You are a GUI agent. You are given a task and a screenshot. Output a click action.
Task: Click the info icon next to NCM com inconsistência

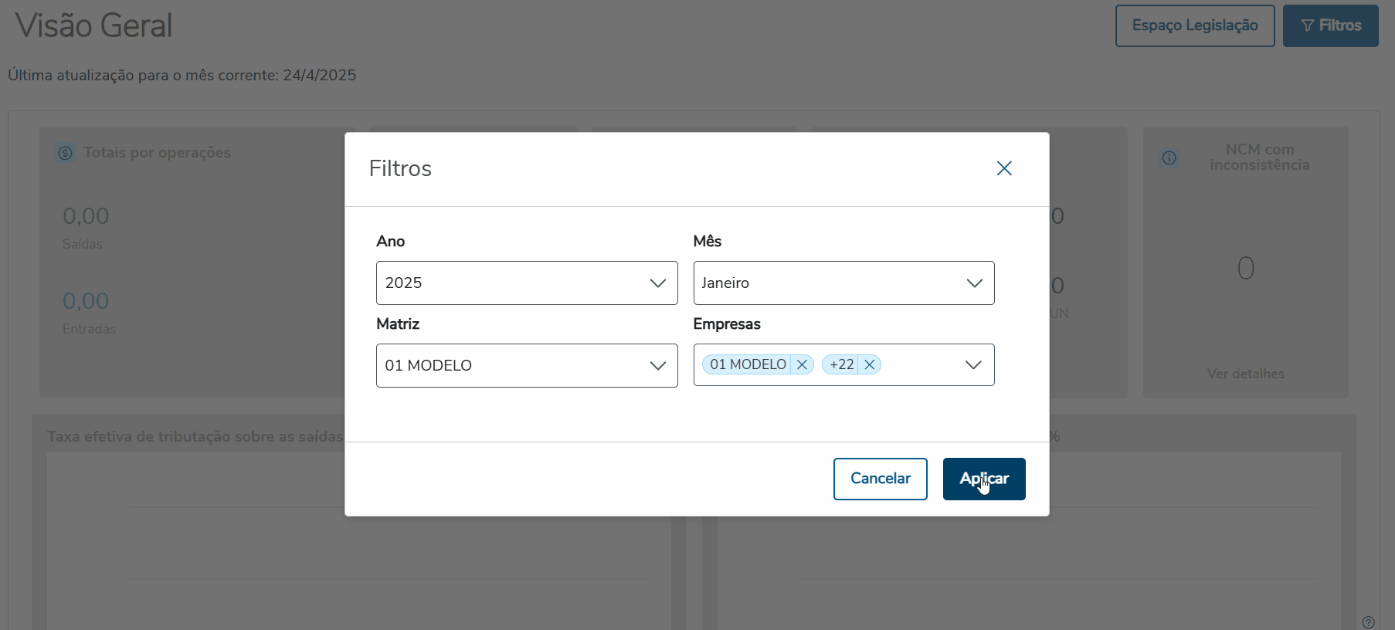[x=1169, y=158]
